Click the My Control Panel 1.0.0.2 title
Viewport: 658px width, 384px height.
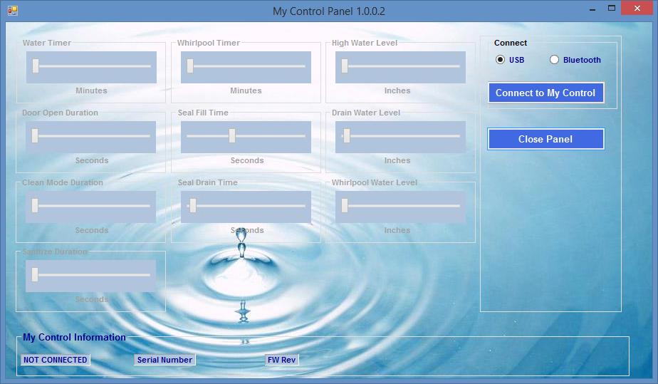click(x=329, y=11)
